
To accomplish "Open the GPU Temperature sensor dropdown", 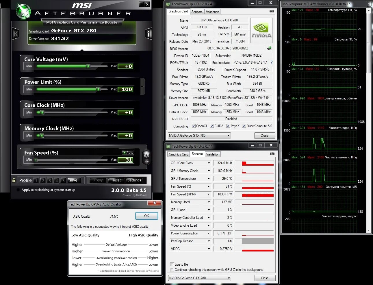I will tap(209, 179).
